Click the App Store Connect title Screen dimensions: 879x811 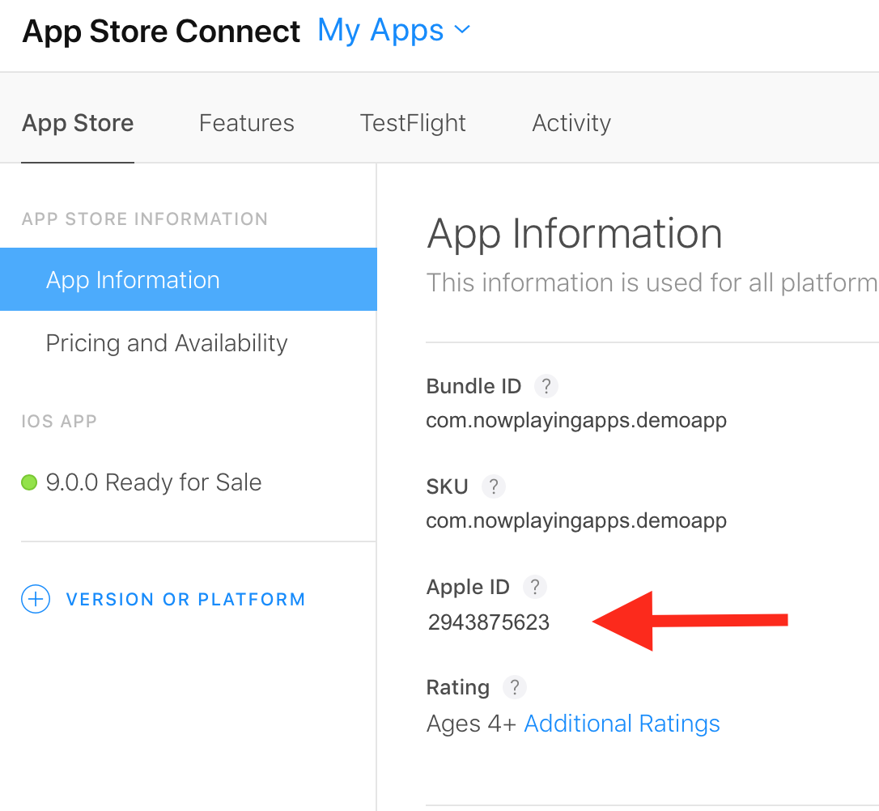[161, 32]
